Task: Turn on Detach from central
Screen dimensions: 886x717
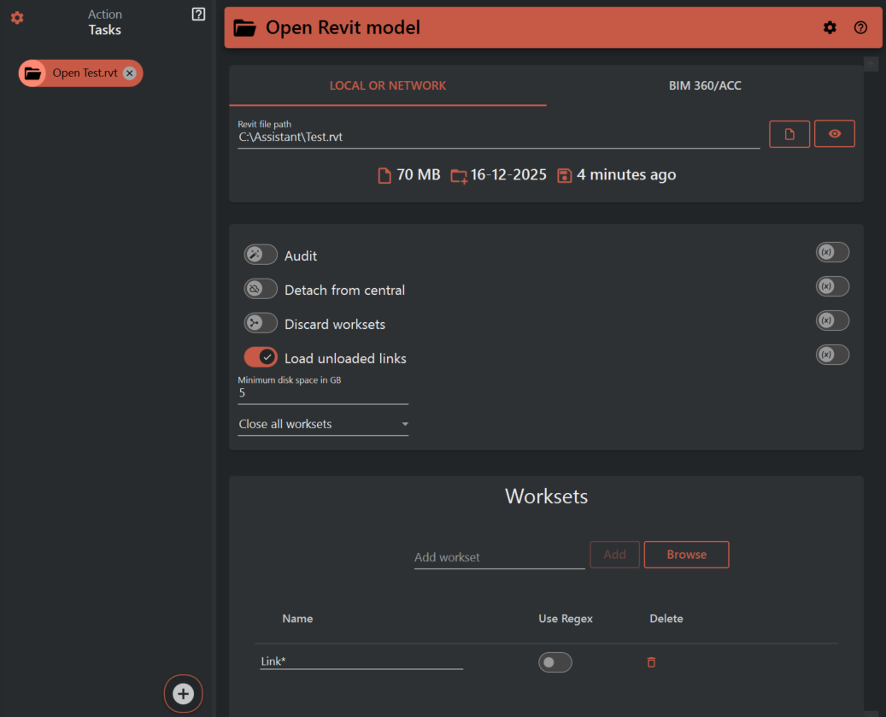Action: [261, 289]
